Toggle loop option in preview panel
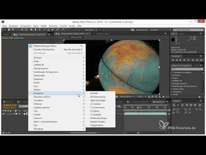This screenshot has width=206, height=155. [x=197, y=60]
